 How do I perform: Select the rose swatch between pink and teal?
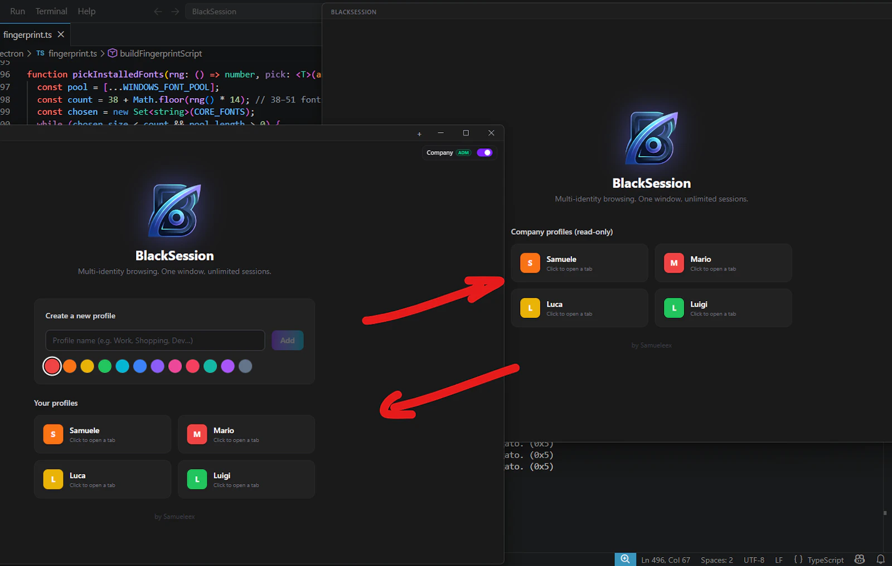(x=193, y=366)
